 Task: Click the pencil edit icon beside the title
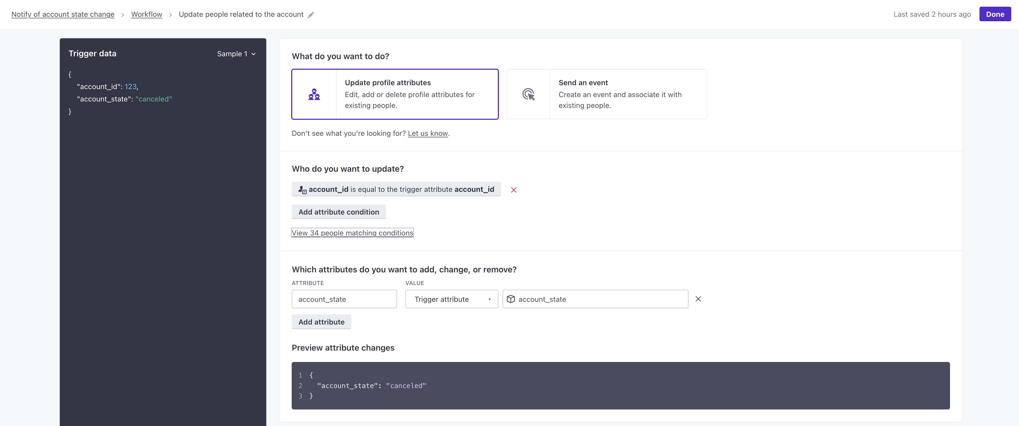(x=311, y=15)
